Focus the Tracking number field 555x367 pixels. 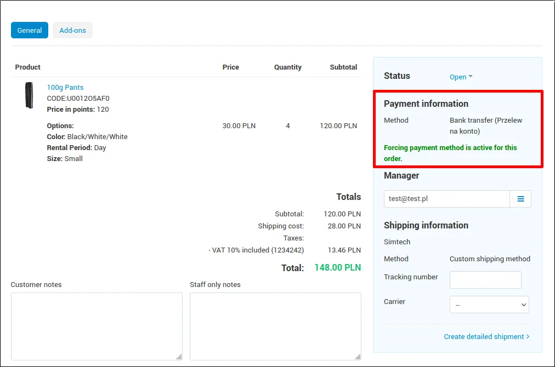(x=485, y=280)
